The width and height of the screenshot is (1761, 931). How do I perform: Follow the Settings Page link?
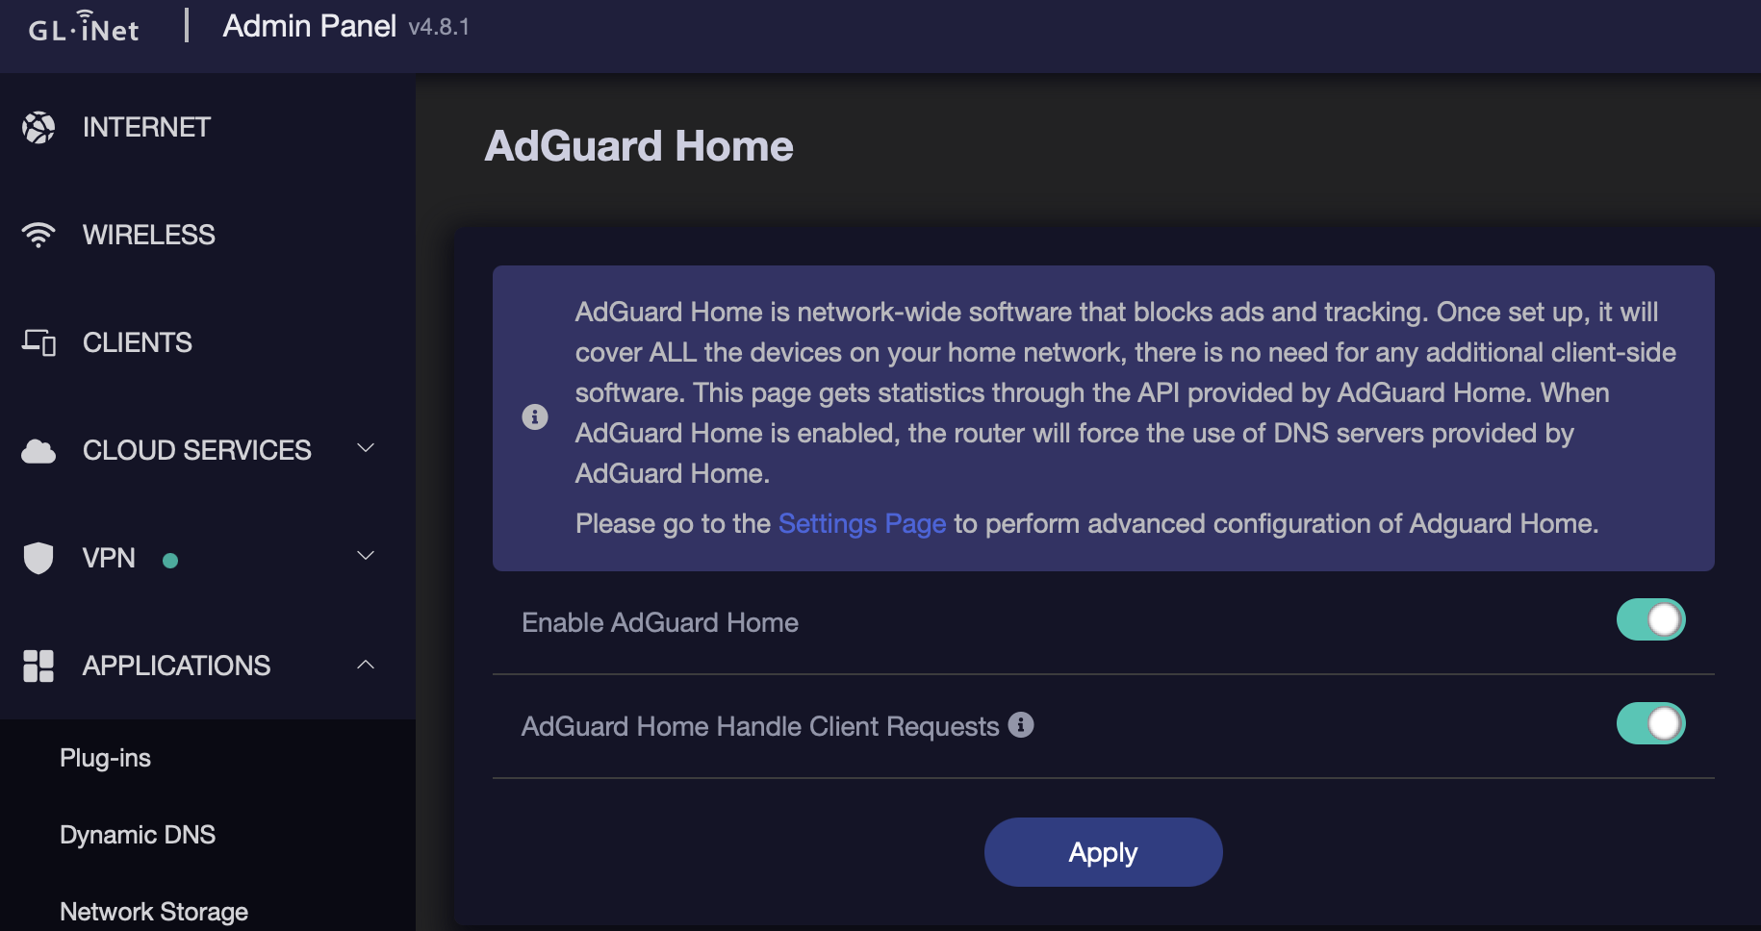pos(861,523)
